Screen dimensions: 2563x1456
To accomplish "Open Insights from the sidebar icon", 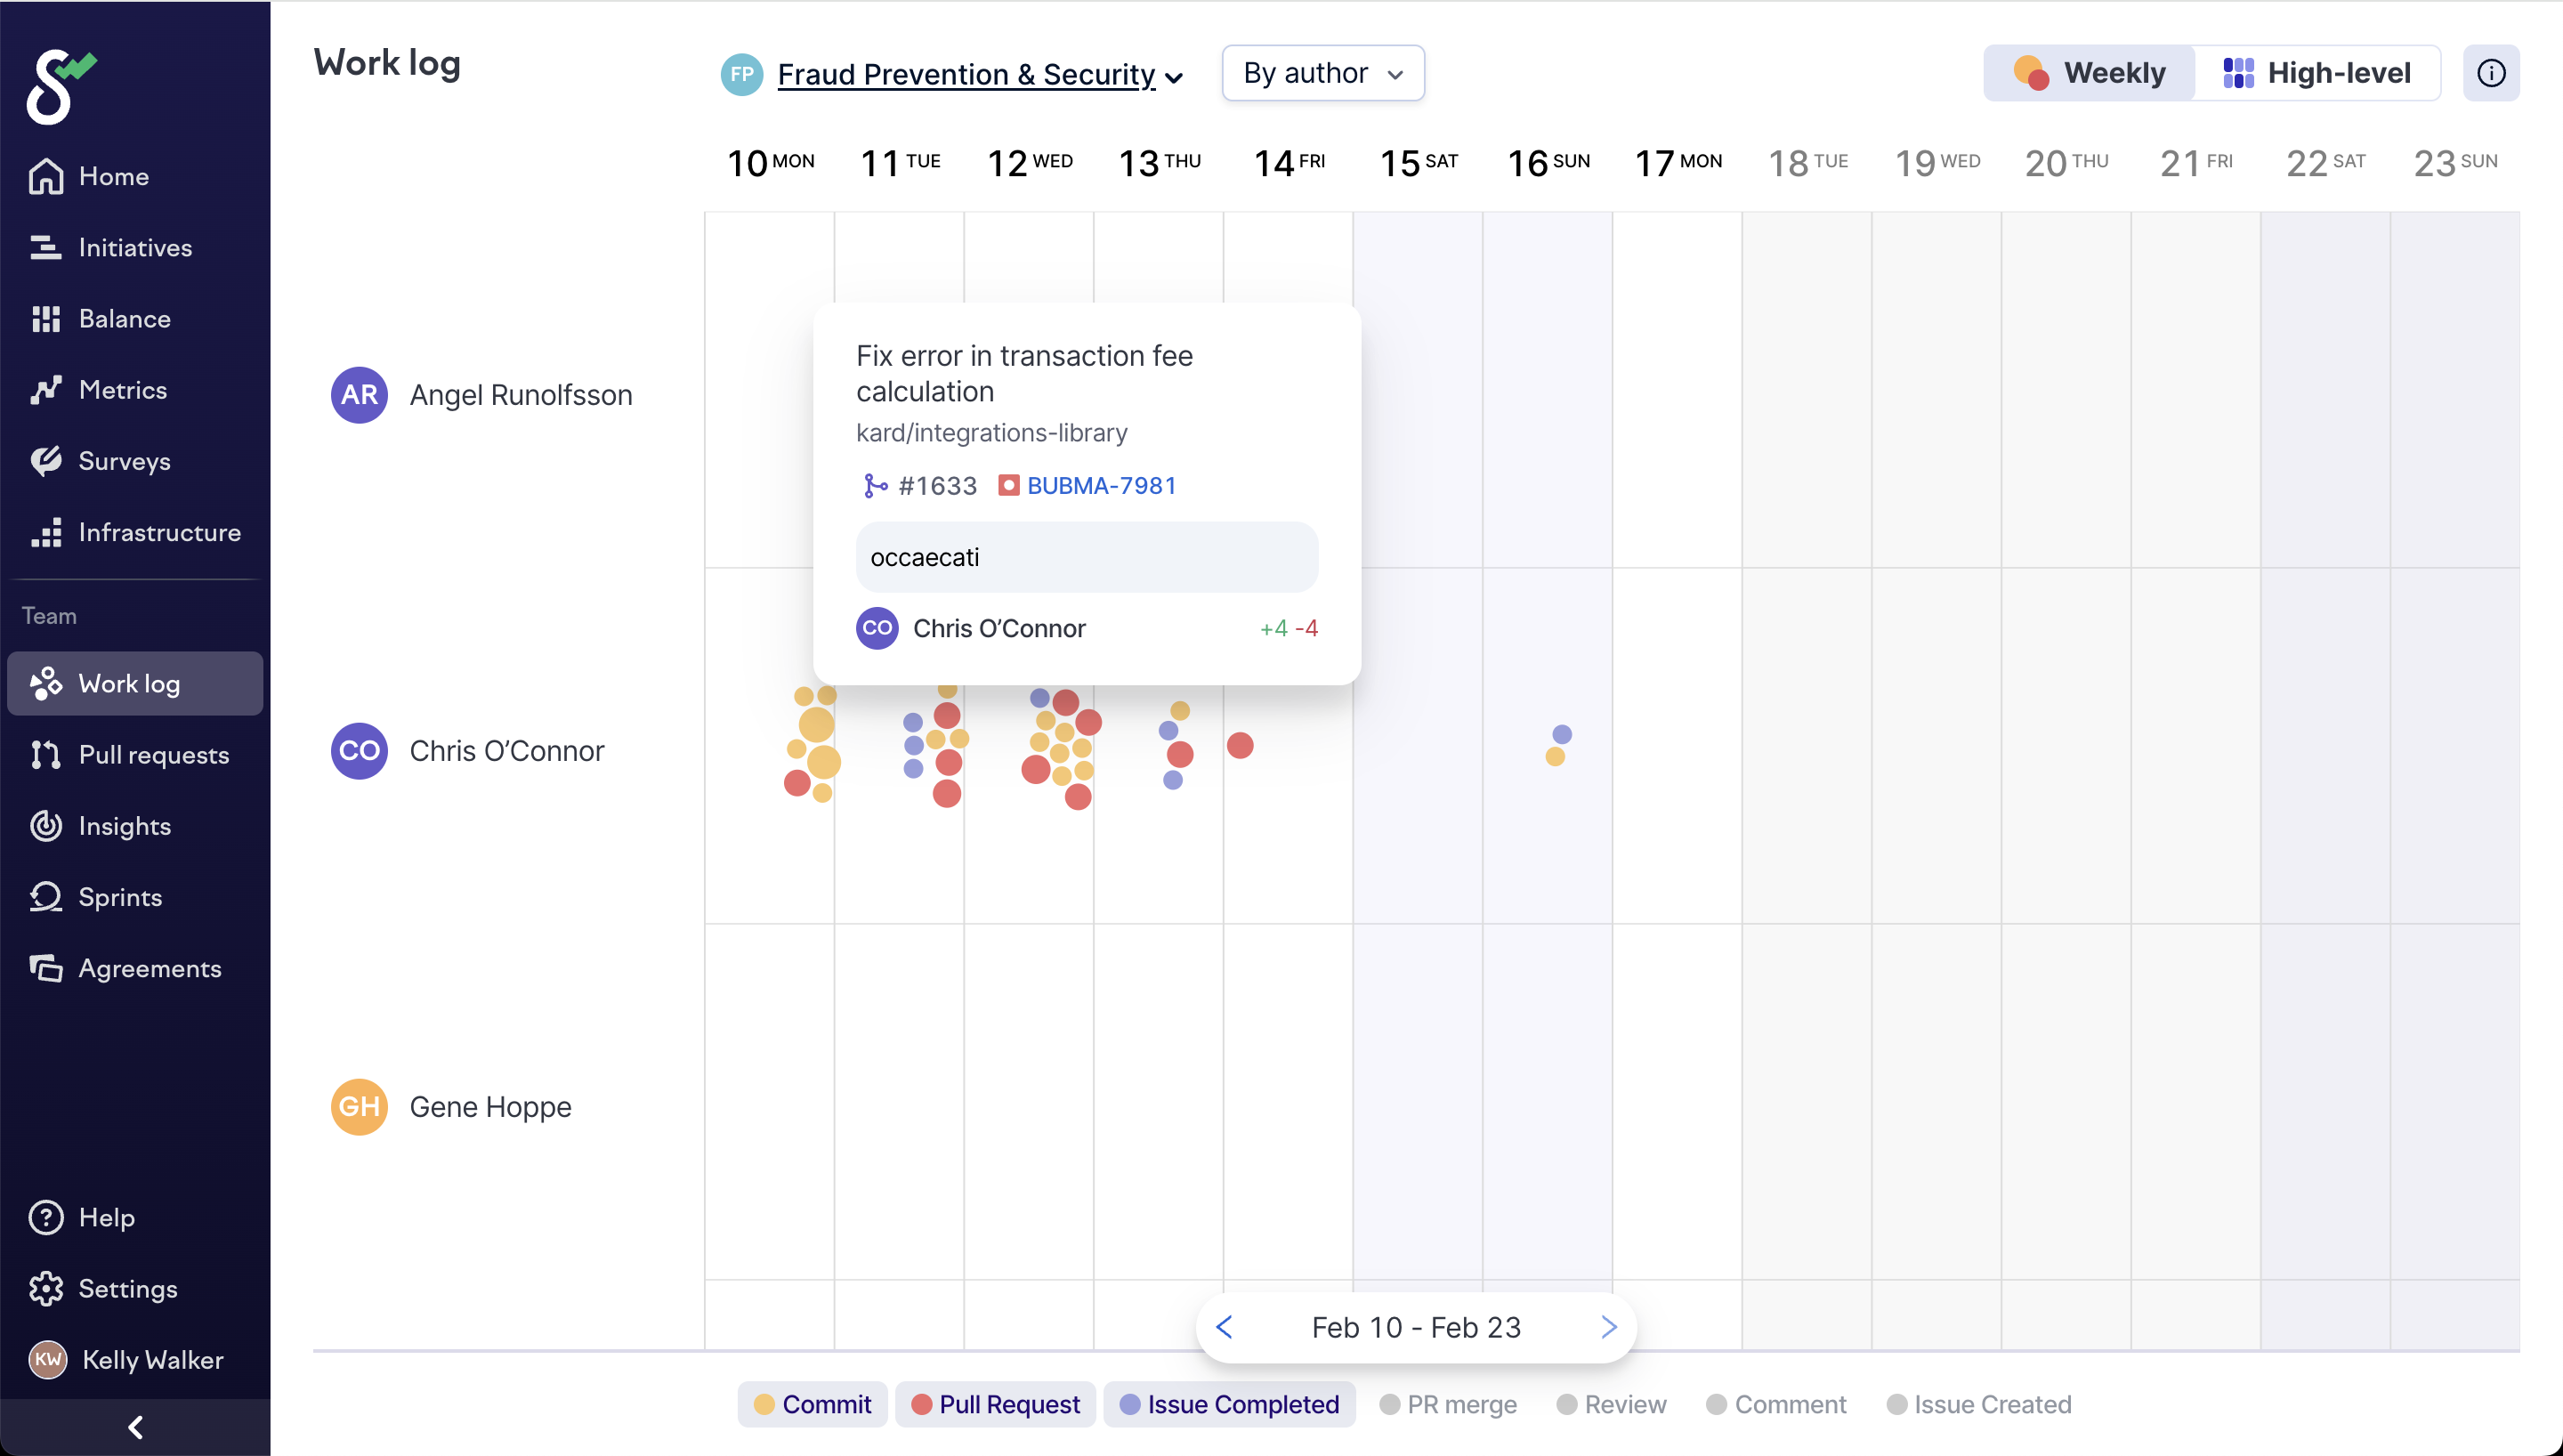I will pyautogui.click(x=45, y=826).
